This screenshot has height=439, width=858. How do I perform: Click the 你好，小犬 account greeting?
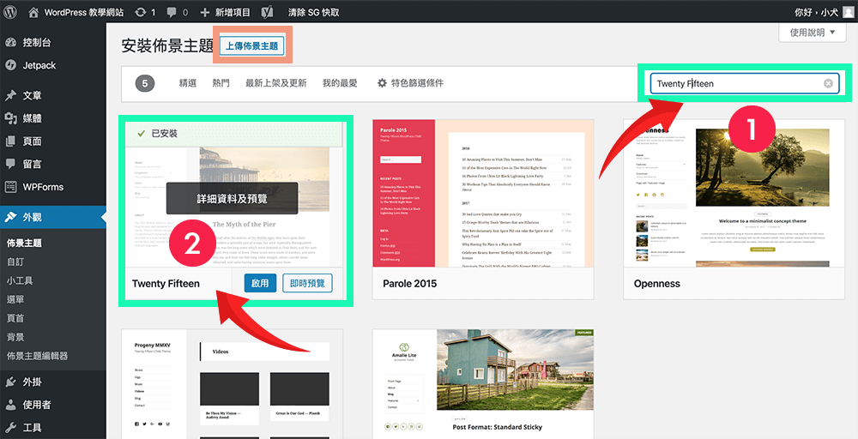[x=817, y=12]
